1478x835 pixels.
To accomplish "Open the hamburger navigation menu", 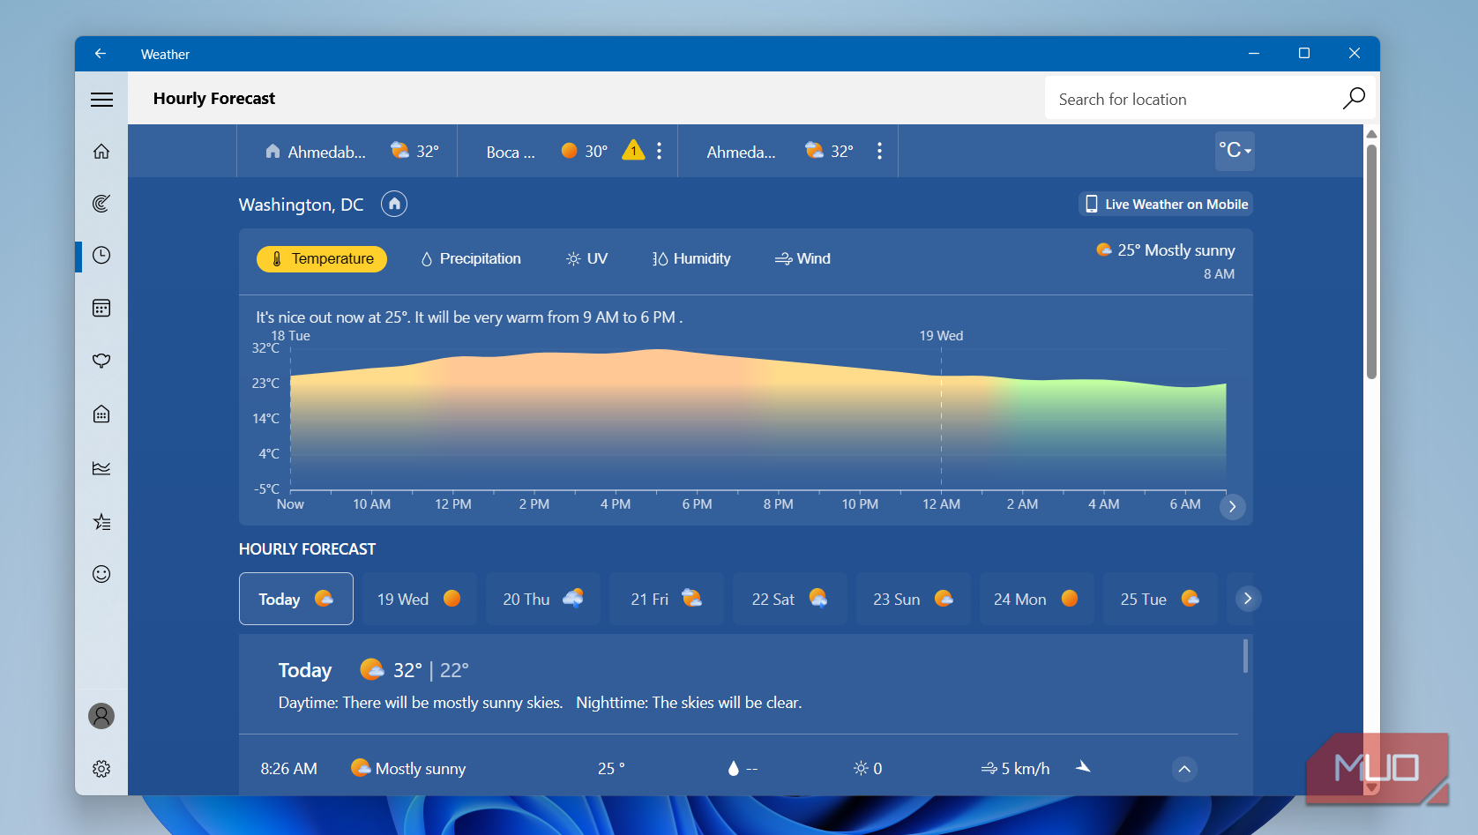I will 101,100.
